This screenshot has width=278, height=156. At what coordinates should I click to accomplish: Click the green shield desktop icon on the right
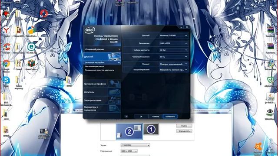(x=270, y=80)
